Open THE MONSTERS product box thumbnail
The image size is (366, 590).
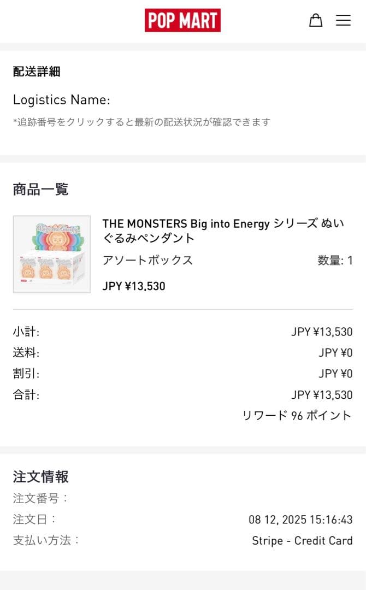point(52,254)
